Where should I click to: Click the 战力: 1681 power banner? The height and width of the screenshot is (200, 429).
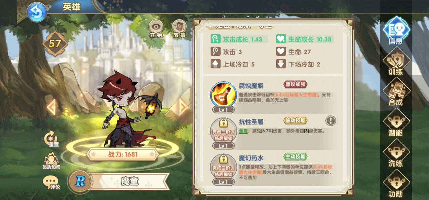point(123,154)
